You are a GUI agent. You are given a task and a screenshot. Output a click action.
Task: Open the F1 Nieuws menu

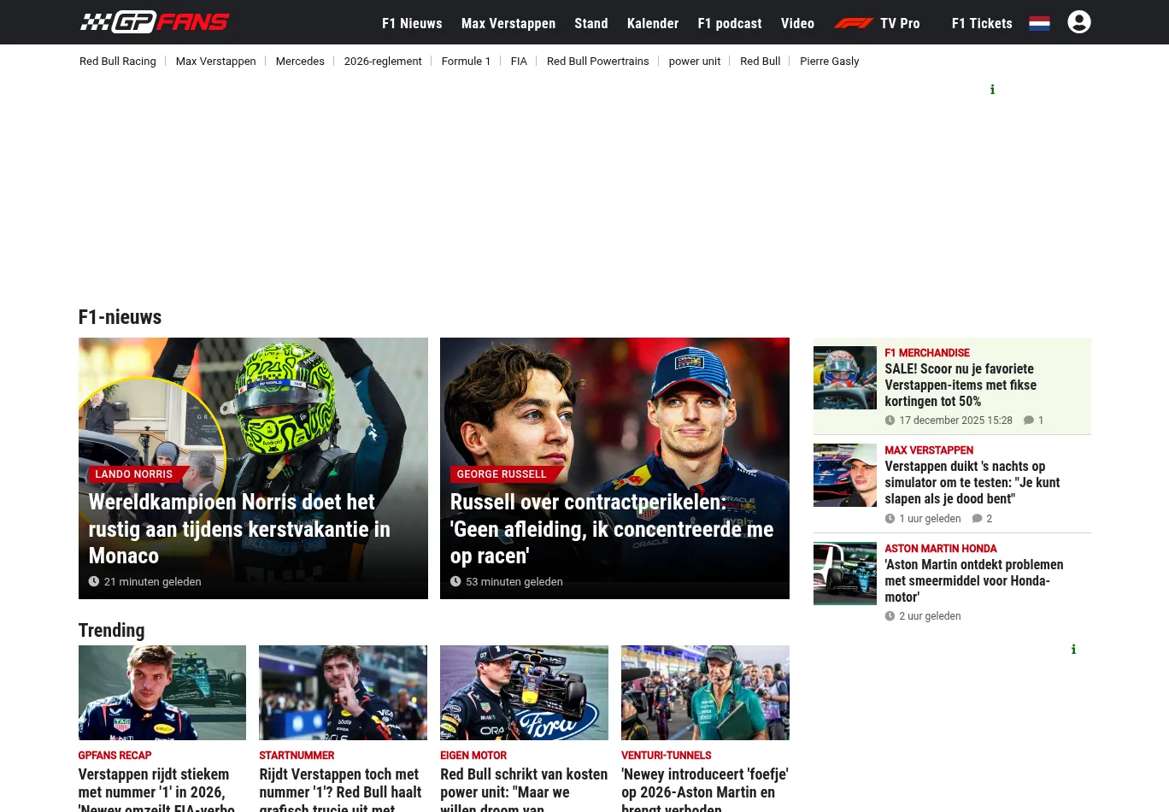point(412,23)
